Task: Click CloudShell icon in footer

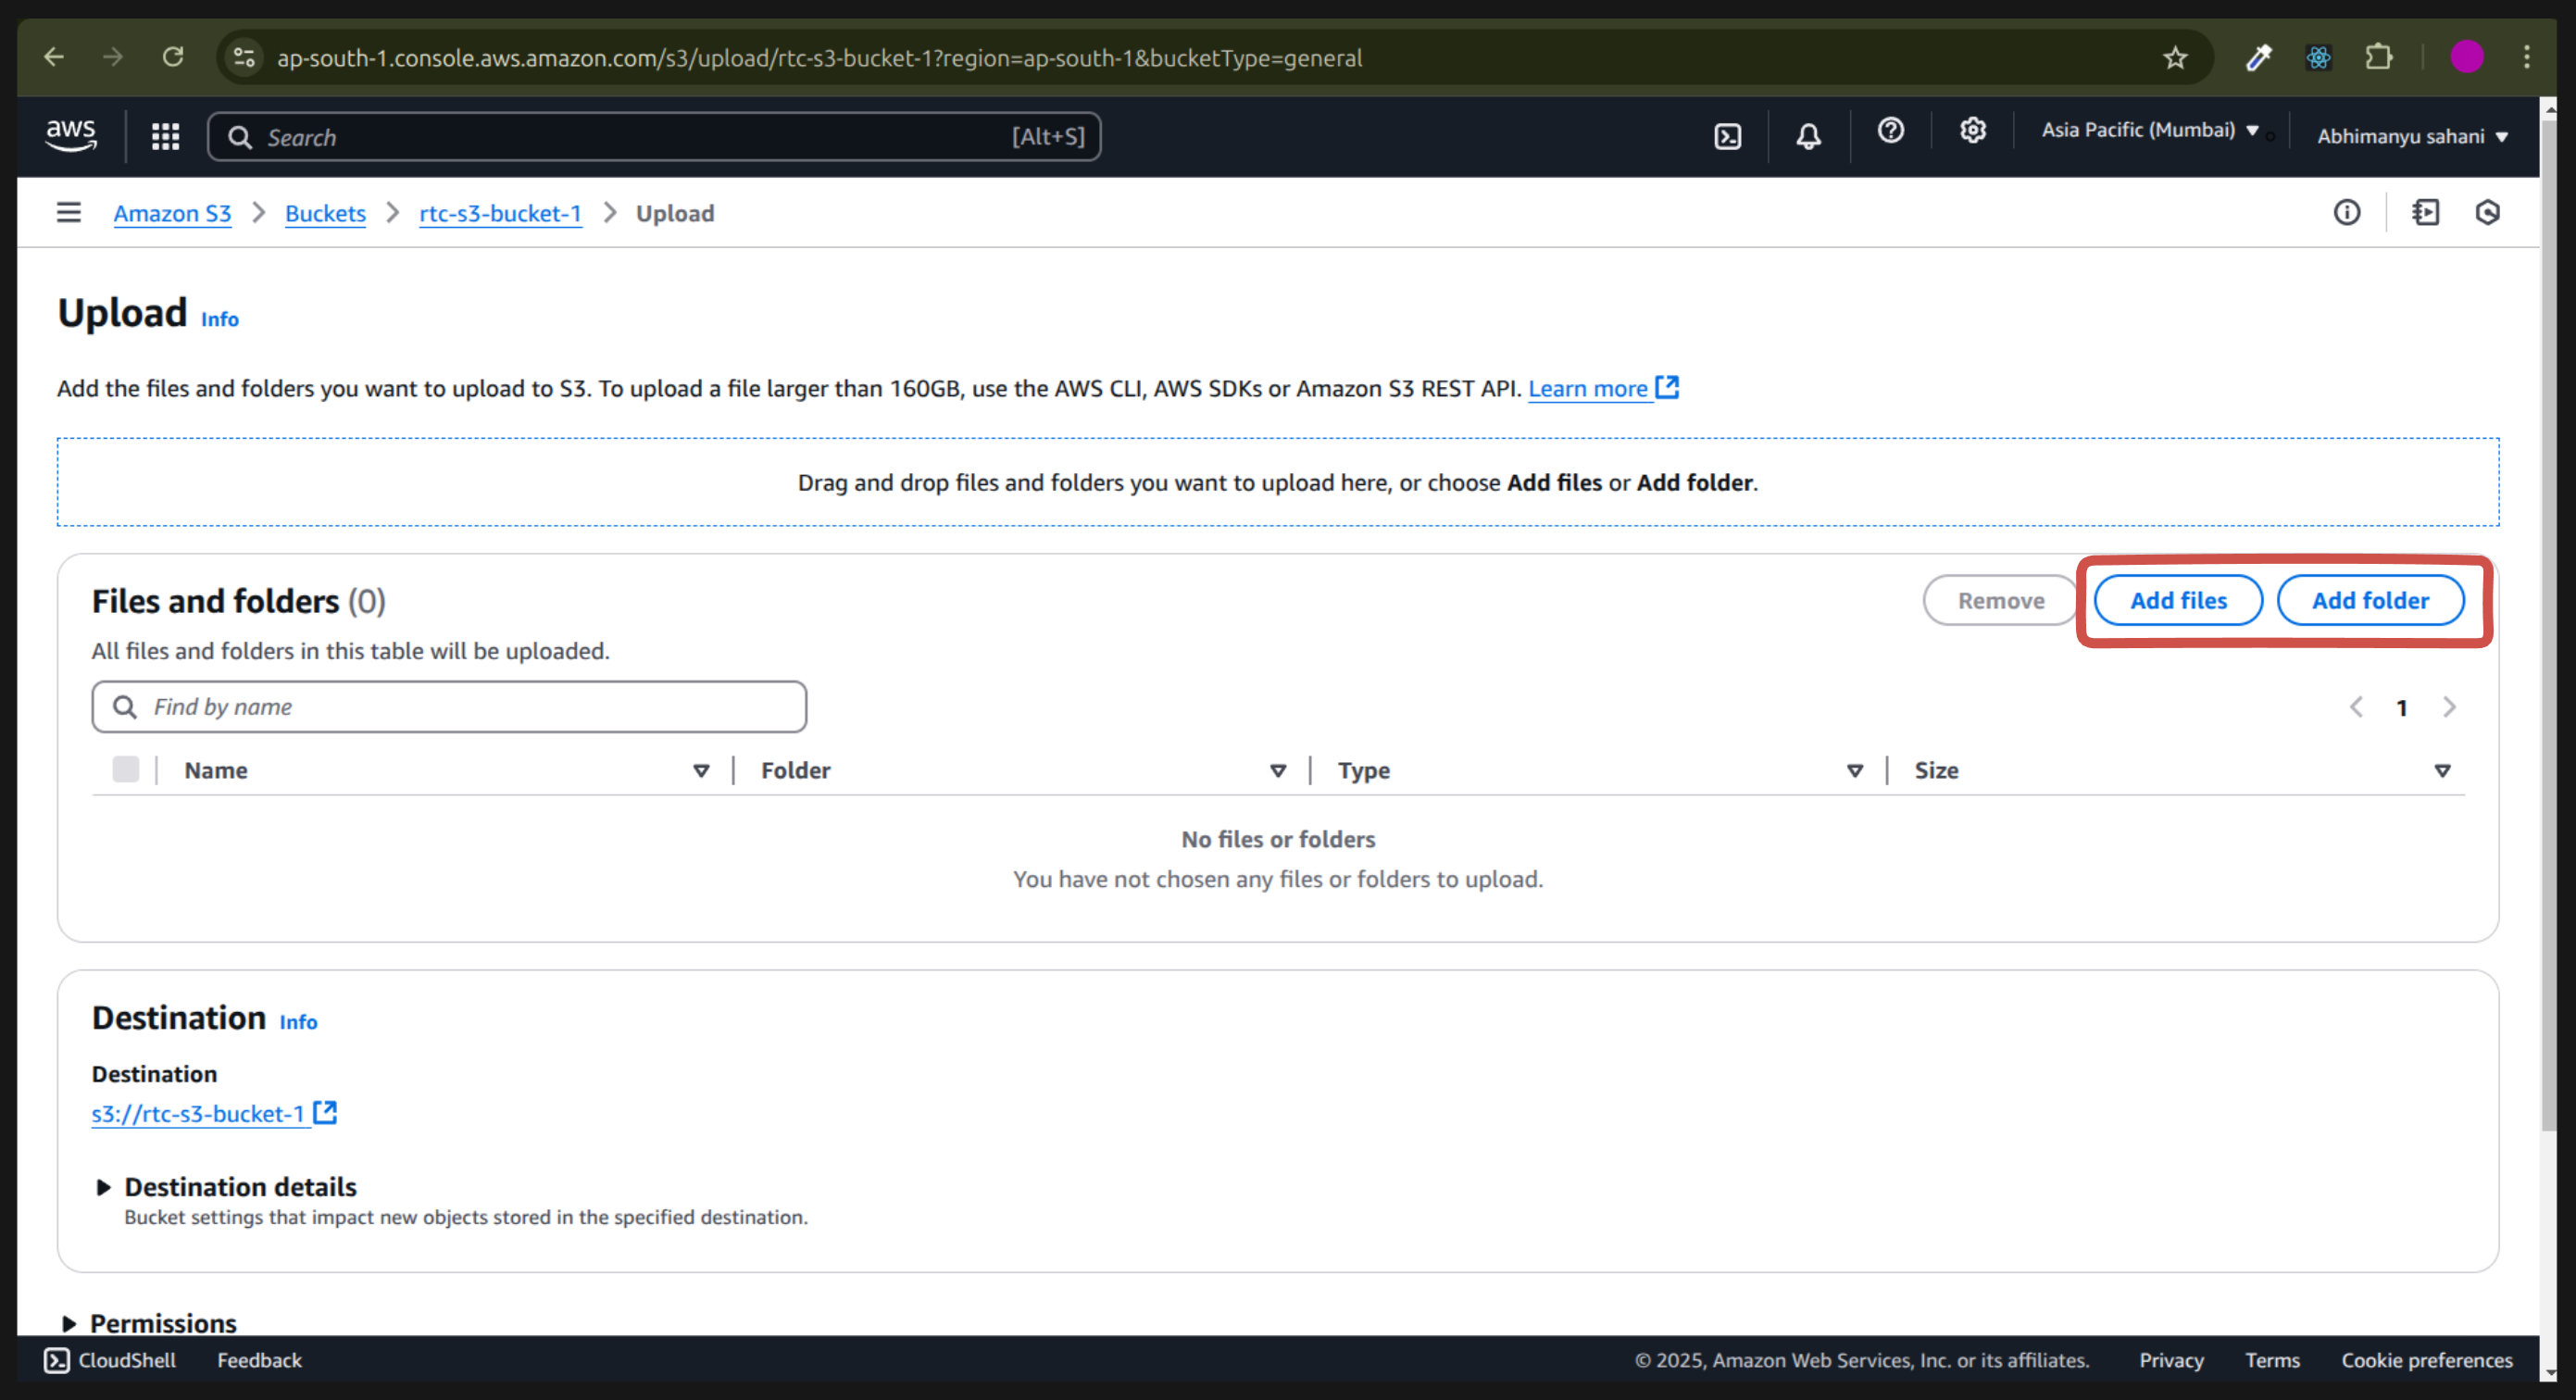Action: tap(57, 1360)
